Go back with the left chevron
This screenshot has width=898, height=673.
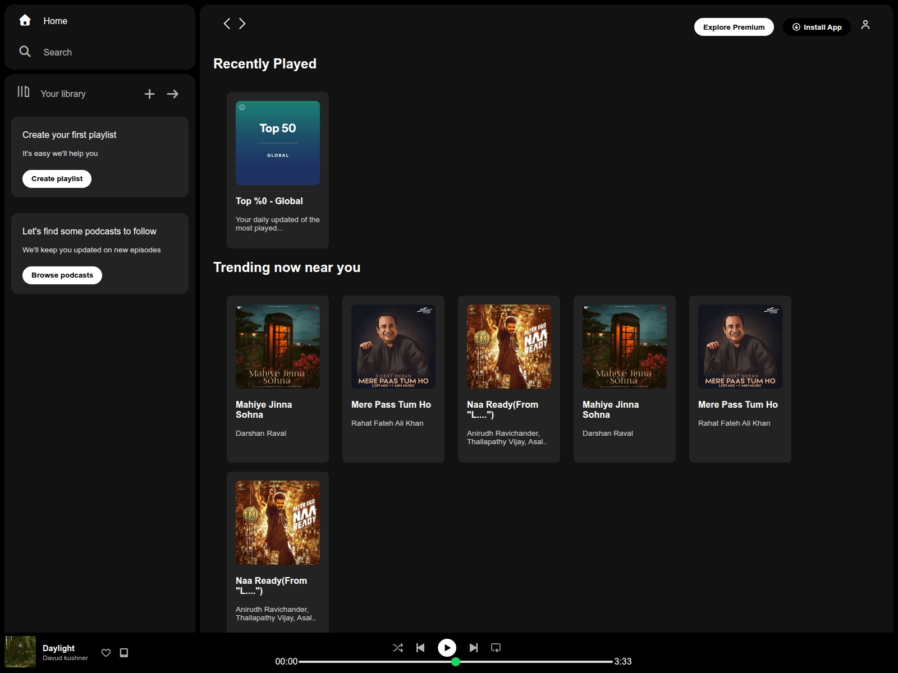(x=227, y=24)
